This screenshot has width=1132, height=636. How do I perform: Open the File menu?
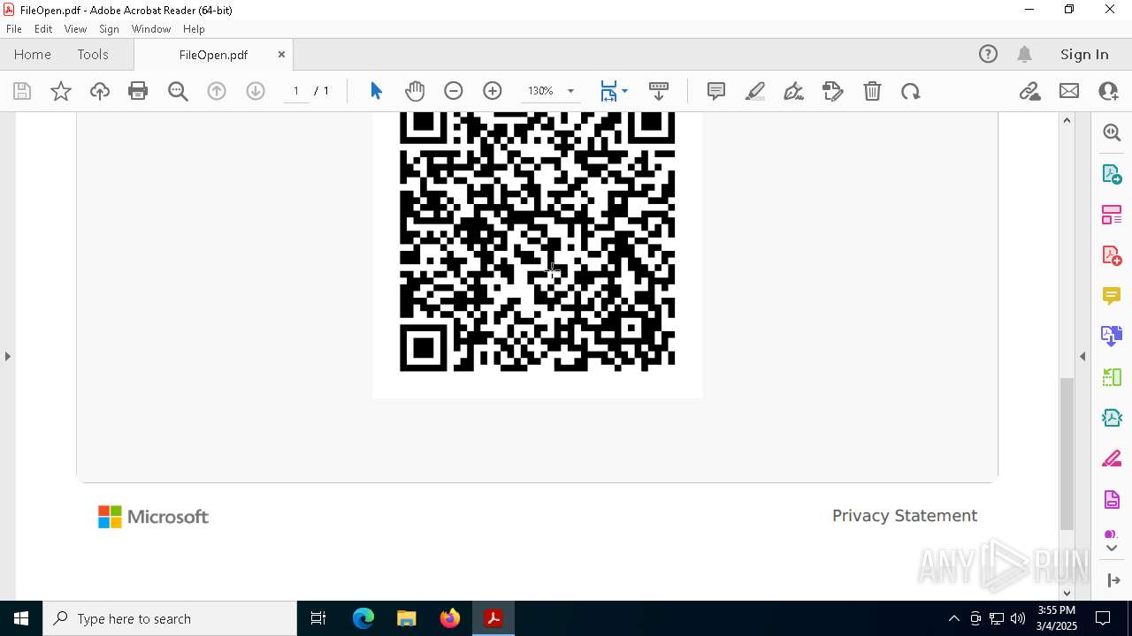tap(14, 28)
